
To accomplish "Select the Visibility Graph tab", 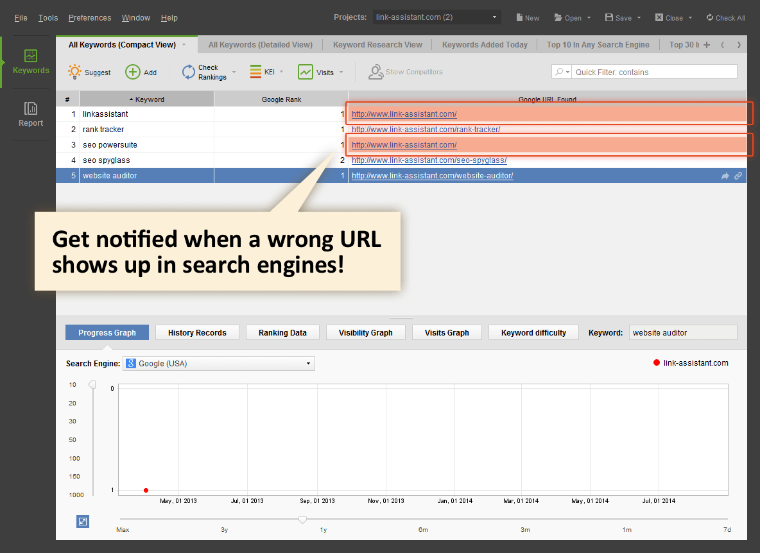I will tap(365, 333).
